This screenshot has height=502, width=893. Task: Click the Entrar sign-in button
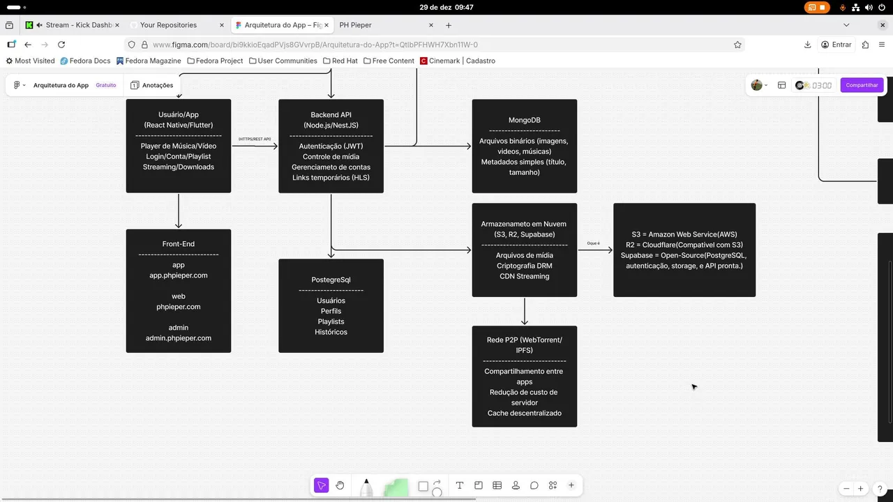[x=836, y=45]
